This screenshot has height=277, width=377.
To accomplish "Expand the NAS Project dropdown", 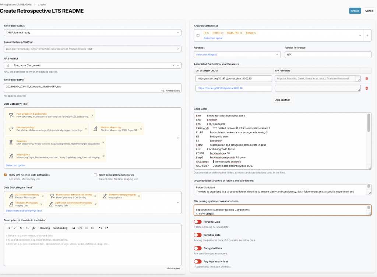I will click(179, 65).
